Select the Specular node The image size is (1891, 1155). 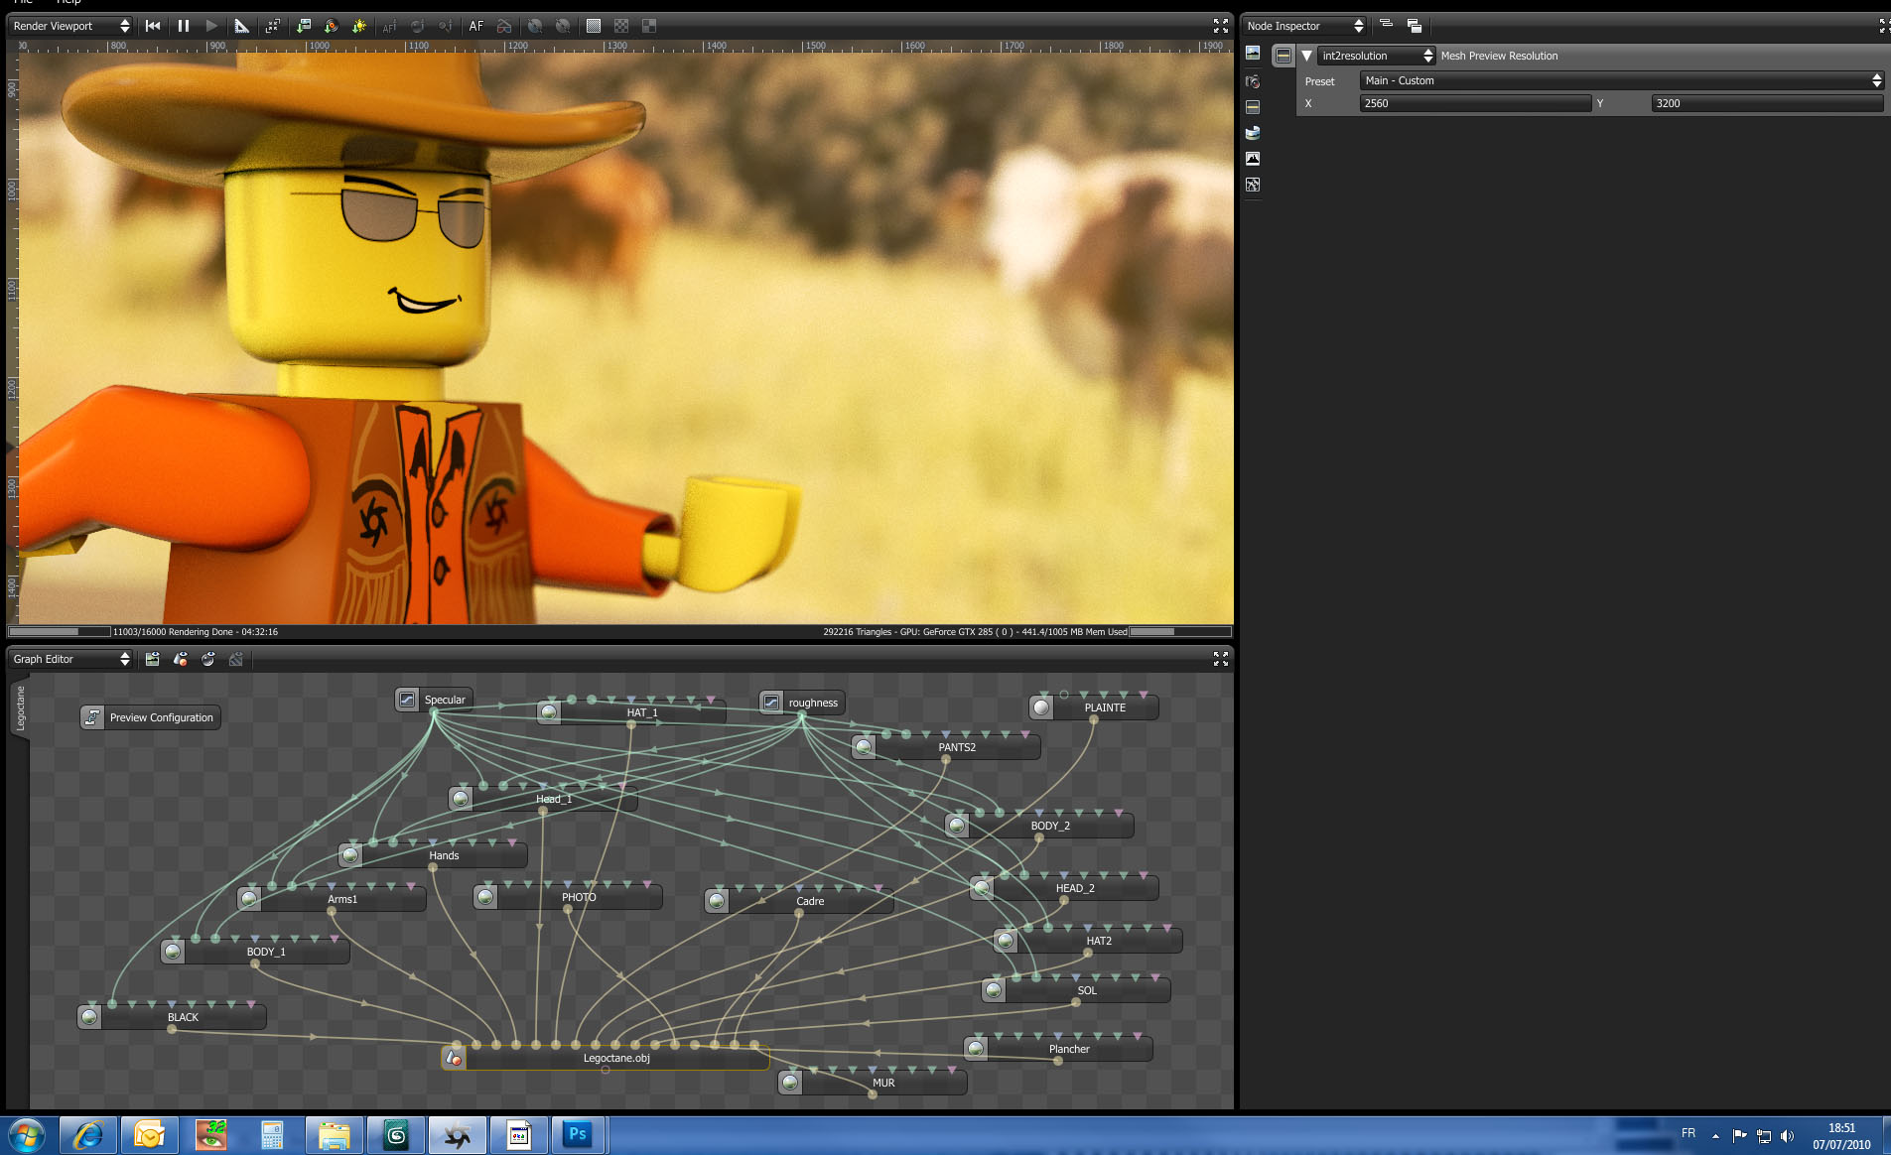coord(434,700)
